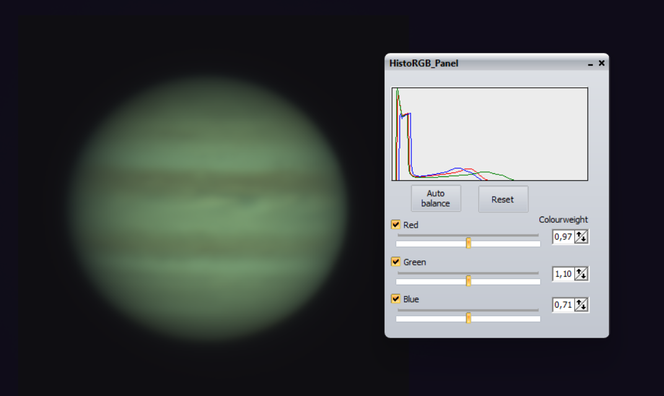This screenshot has width=664, height=396.
Task: Click the Blue slider handle
Action: (468, 318)
